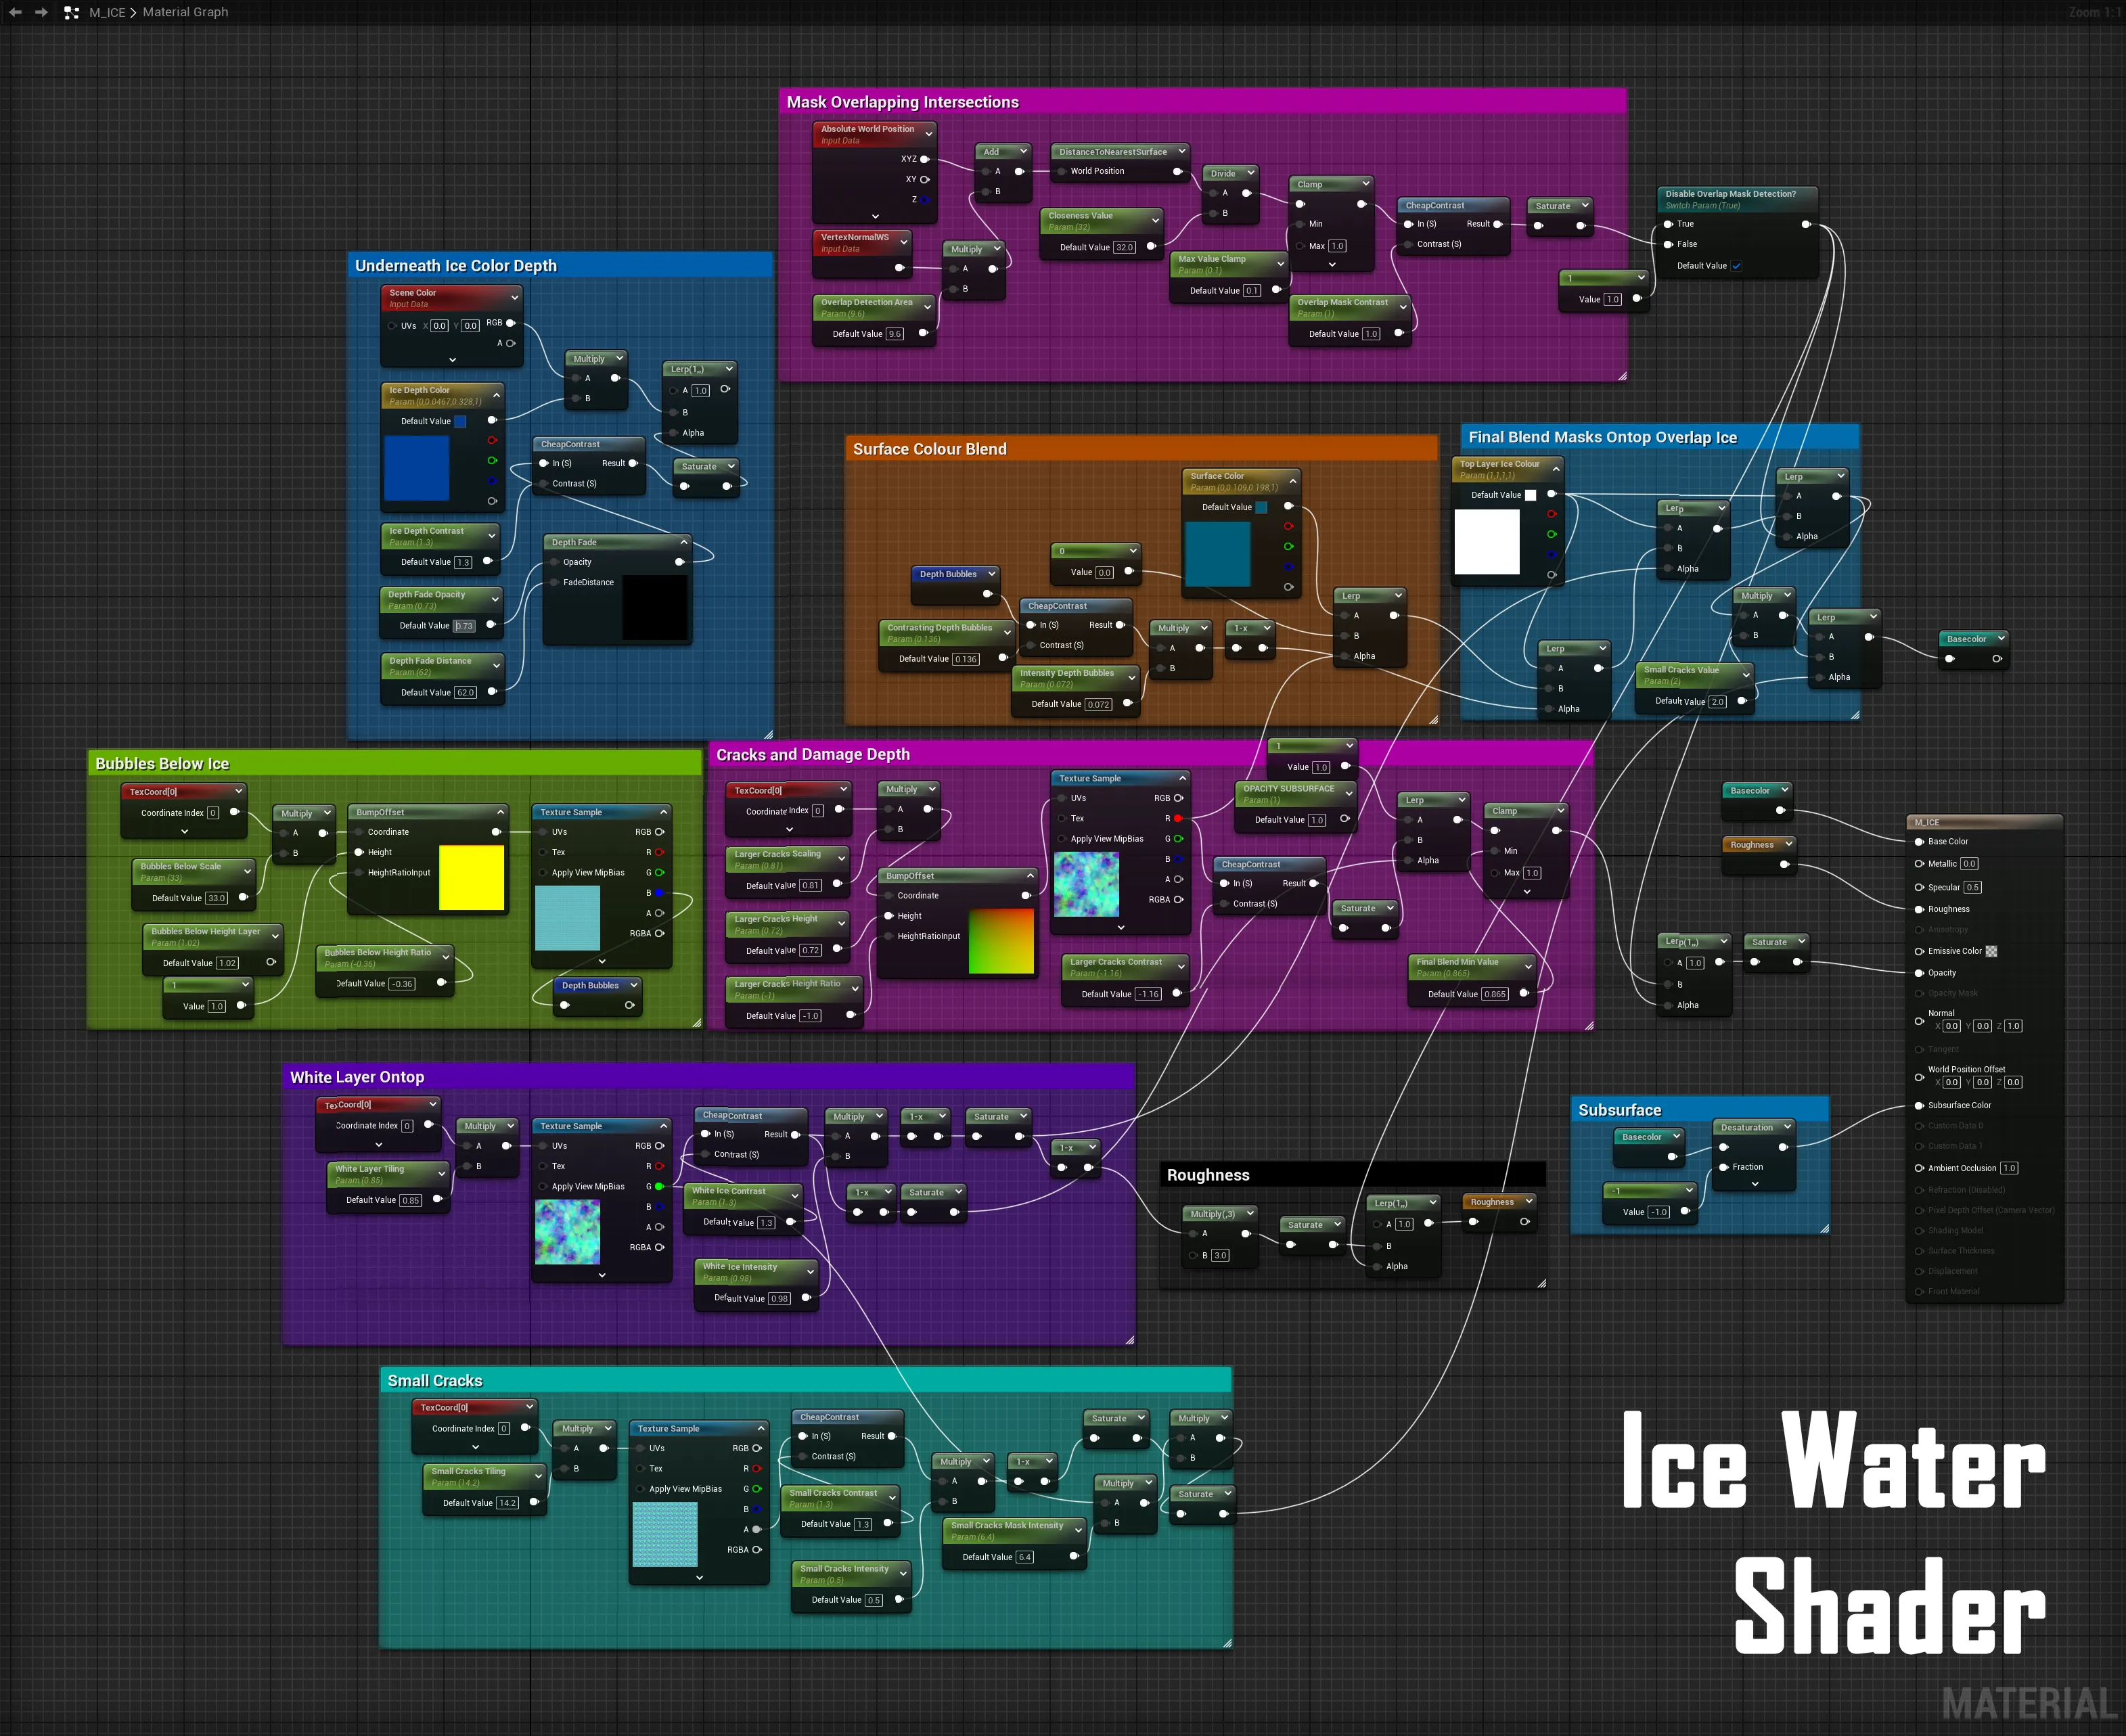This screenshot has width=2126, height=1736.
Task: Select the Surface Colour Blend comment title
Action: pyautogui.click(x=930, y=449)
